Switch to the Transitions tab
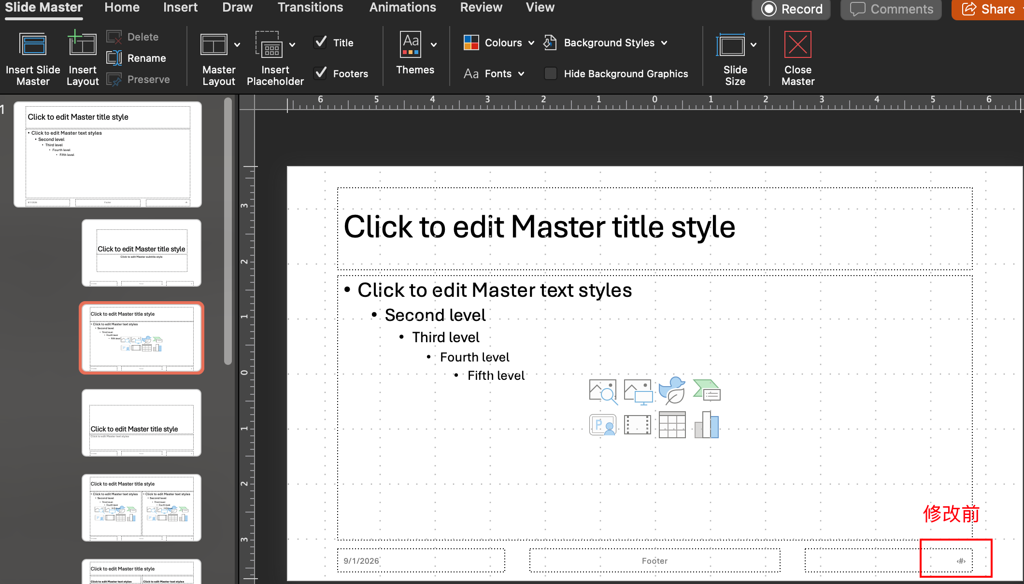The width and height of the screenshot is (1024, 584). tap(310, 8)
